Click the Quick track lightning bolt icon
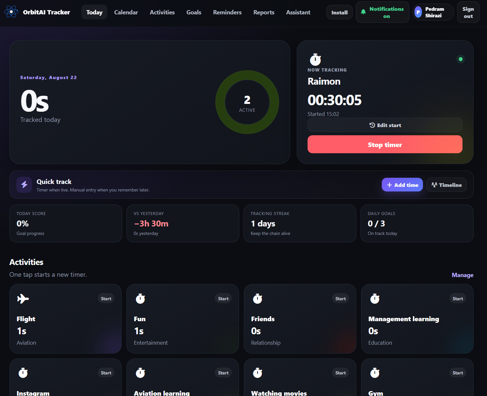 [x=24, y=185]
